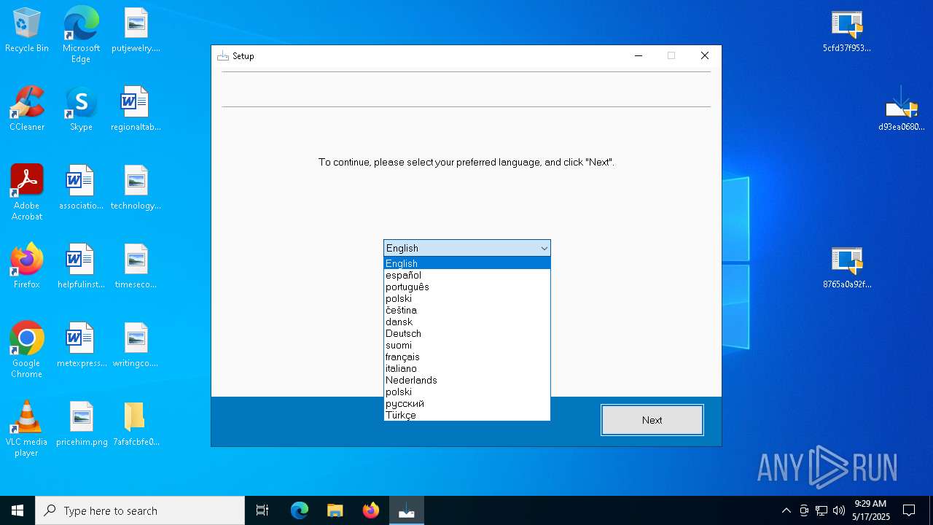Choose suomi from the language list
The height and width of the screenshot is (525, 933).
[467, 345]
